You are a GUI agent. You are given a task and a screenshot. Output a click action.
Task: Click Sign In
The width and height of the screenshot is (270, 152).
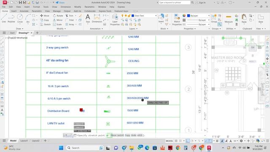(201, 3)
